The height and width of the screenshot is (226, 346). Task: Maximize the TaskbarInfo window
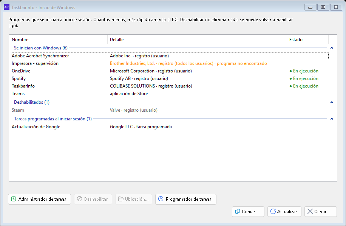point(323,7)
